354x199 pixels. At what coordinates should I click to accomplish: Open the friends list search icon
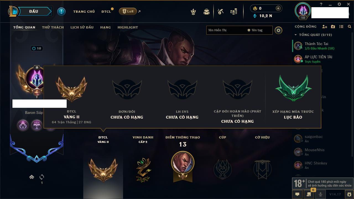click(350, 27)
